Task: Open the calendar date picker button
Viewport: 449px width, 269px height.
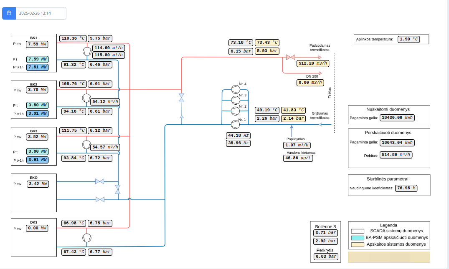Action: click(9, 13)
